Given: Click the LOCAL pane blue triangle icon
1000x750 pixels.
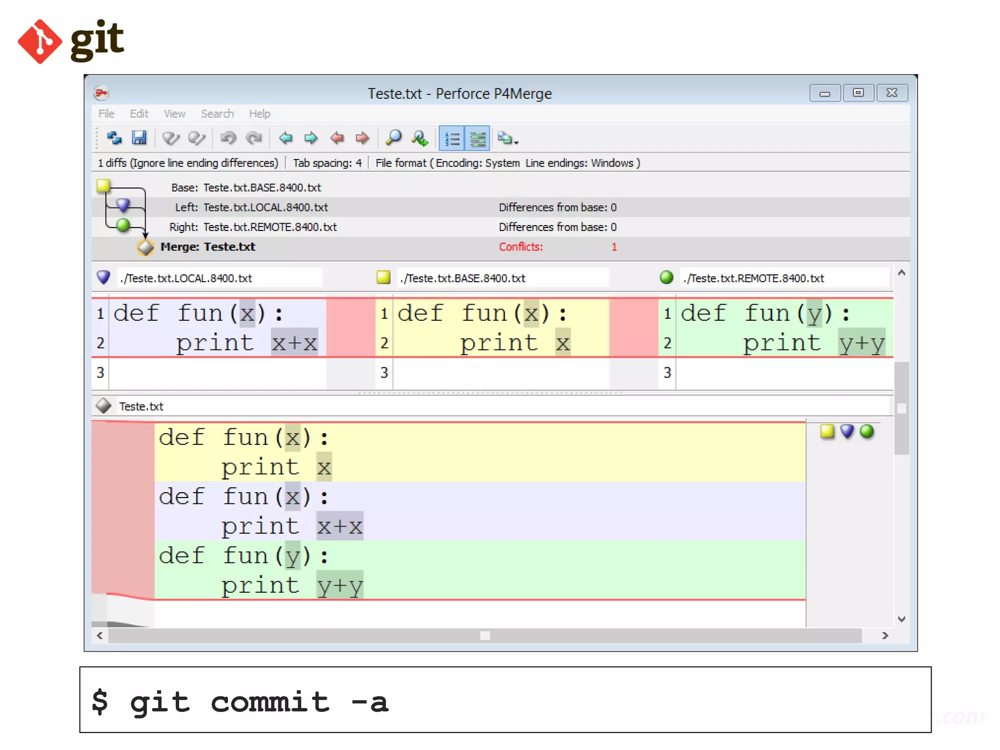Looking at the screenshot, I should coord(104,277).
